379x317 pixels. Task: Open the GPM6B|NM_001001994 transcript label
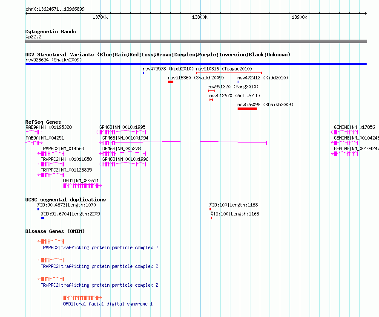[x=125, y=138]
